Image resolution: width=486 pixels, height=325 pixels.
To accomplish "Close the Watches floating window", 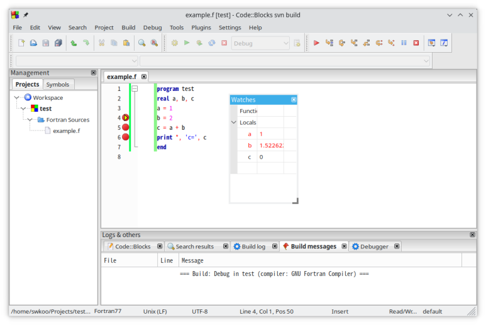I will pyautogui.click(x=294, y=100).
